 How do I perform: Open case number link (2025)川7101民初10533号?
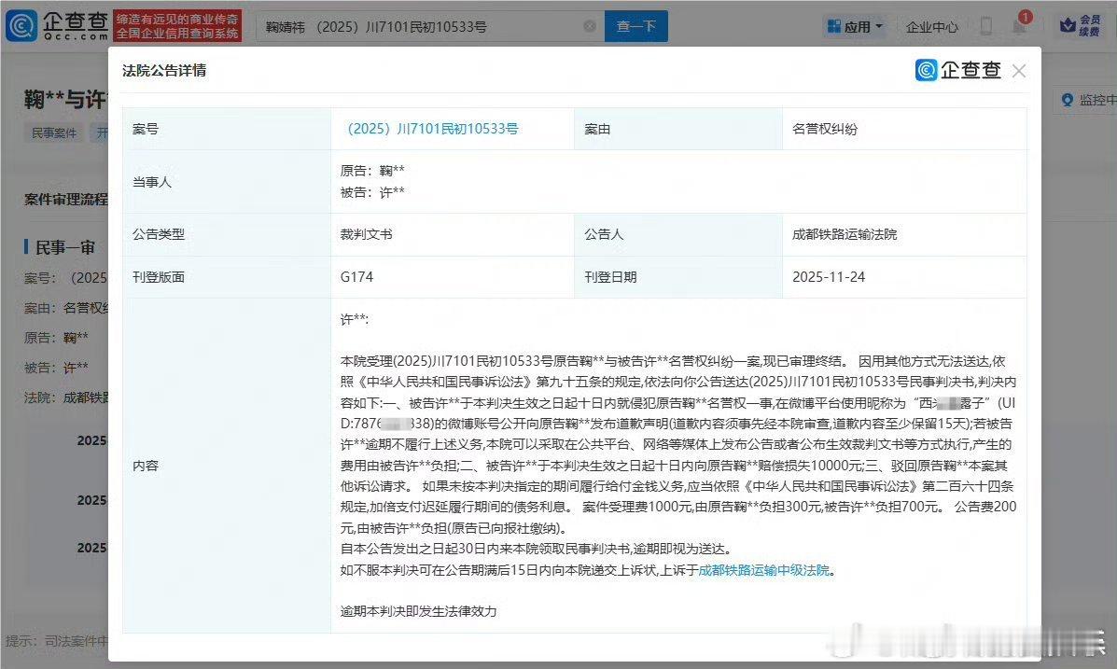click(x=432, y=129)
